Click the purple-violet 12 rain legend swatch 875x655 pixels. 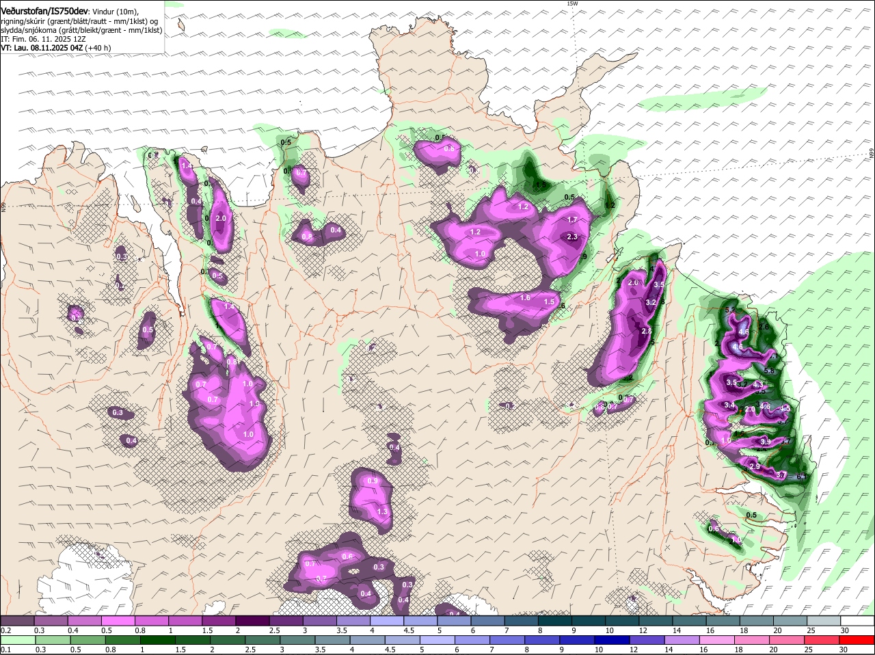coord(647,640)
